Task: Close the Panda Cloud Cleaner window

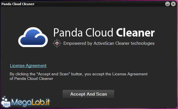Action: point(173,4)
